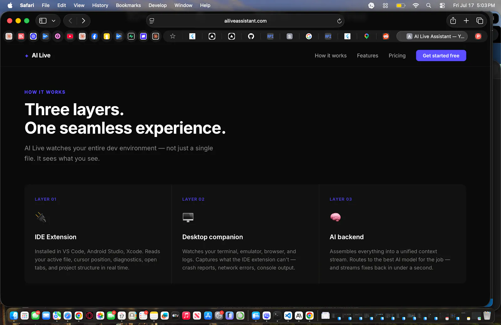Go back to the previous page
The height and width of the screenshot is (325, 501).
click(70, 21)
